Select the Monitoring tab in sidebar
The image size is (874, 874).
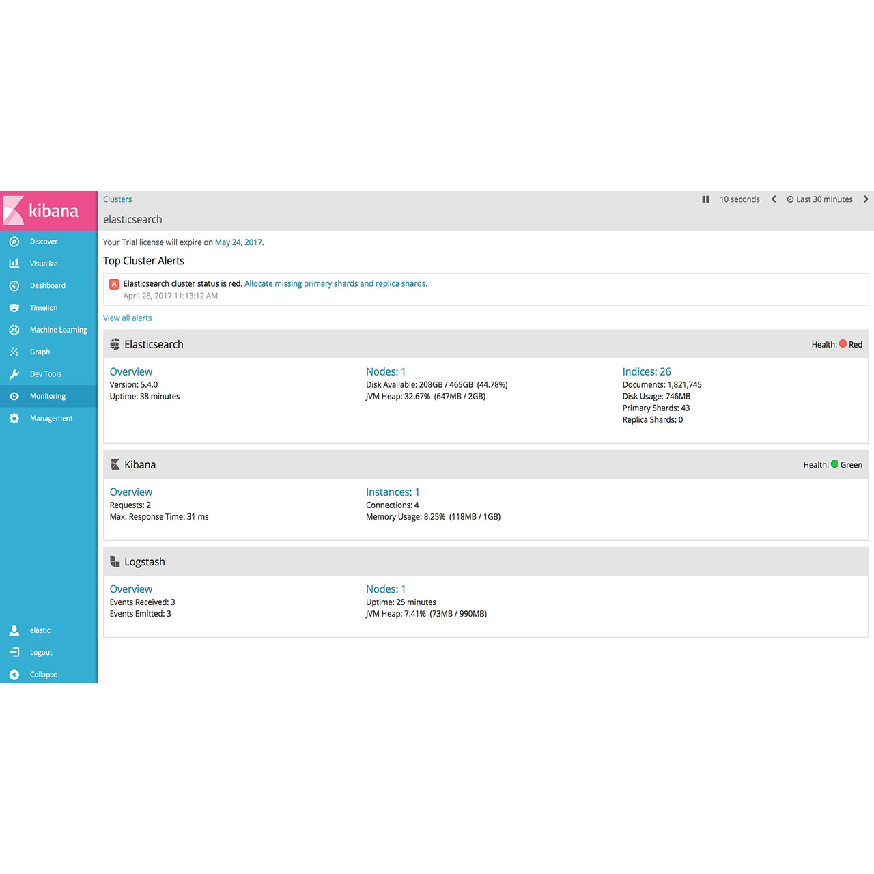(x=47, y=396)
